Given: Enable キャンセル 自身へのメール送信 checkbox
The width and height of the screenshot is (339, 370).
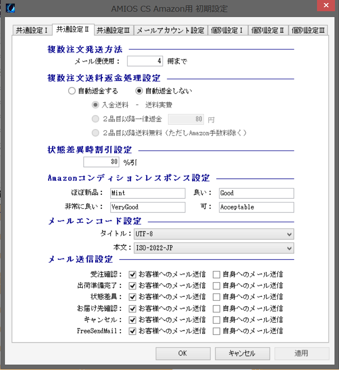Looking at the screenshot, I should (216, 320).
